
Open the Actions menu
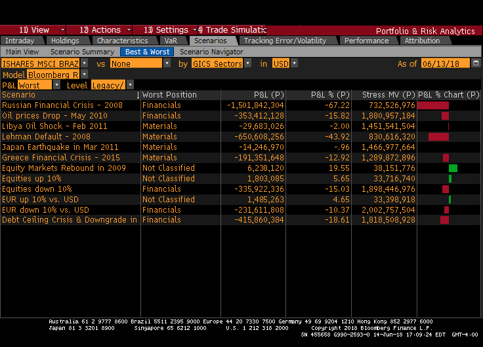coord(100,30)
